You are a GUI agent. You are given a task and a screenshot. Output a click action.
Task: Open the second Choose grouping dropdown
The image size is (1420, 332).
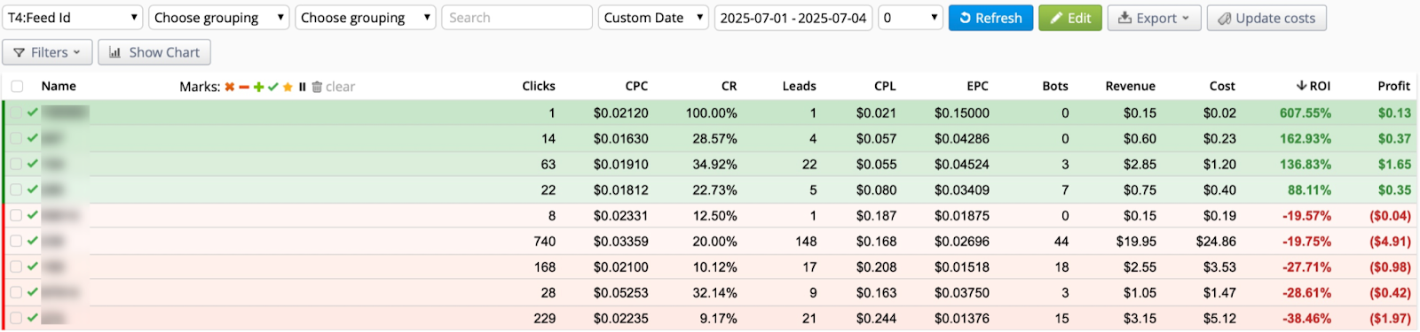point(218,18)
